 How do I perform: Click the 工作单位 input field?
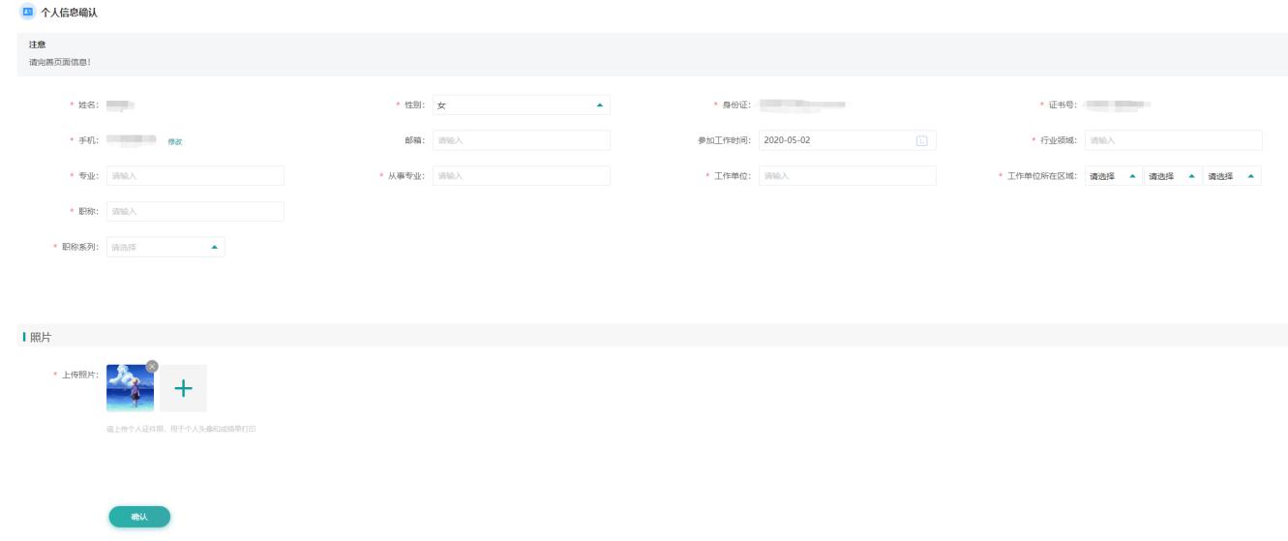point(847,176)
